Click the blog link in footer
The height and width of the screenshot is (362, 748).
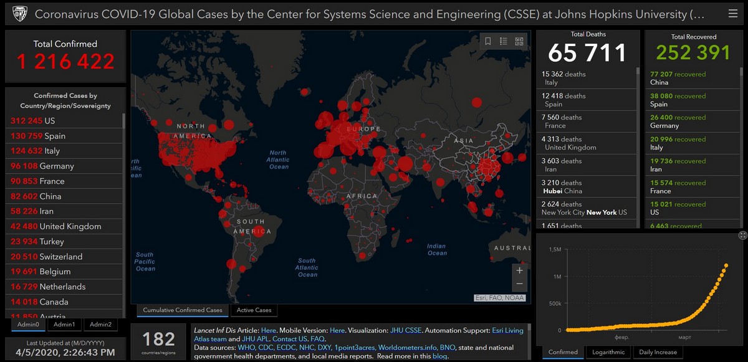439,356
